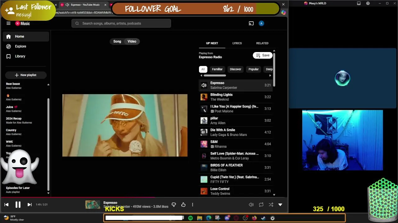Open Spotify from the taskbar
This screenshot has height=223, width=398.
pyautogui.click(x=190, y=218)
